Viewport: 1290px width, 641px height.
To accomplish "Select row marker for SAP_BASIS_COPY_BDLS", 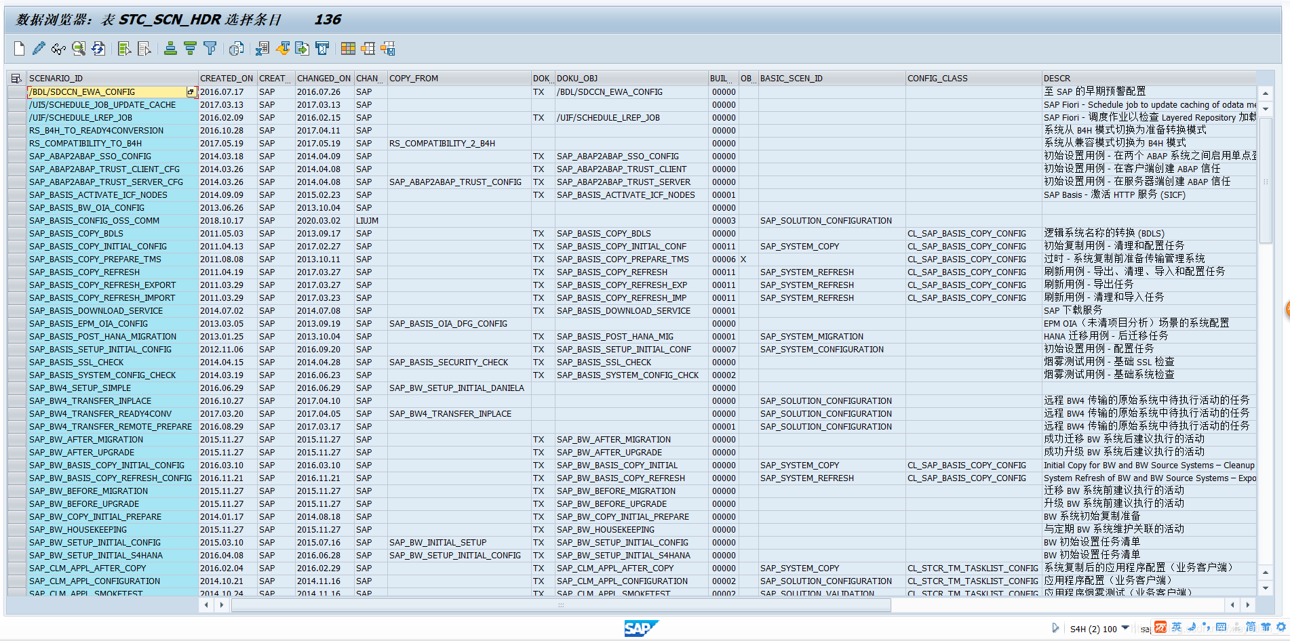I will coord(17,234).
